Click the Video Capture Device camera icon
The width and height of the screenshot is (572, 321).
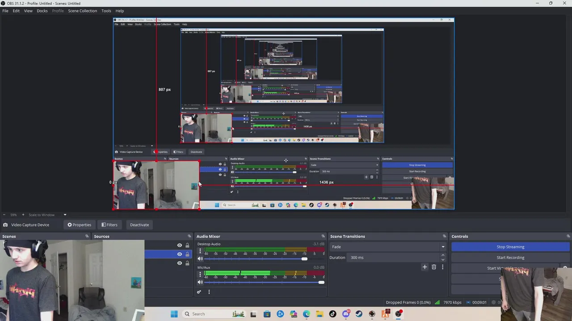pos(5,225)
